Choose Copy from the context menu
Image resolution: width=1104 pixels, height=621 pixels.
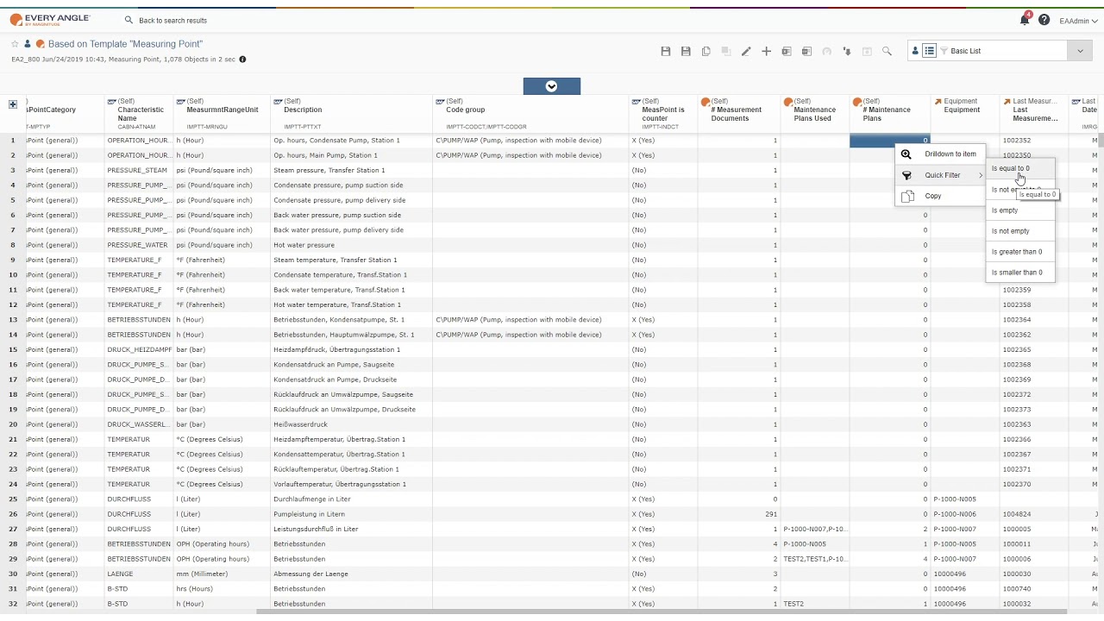tap(940, 196)
